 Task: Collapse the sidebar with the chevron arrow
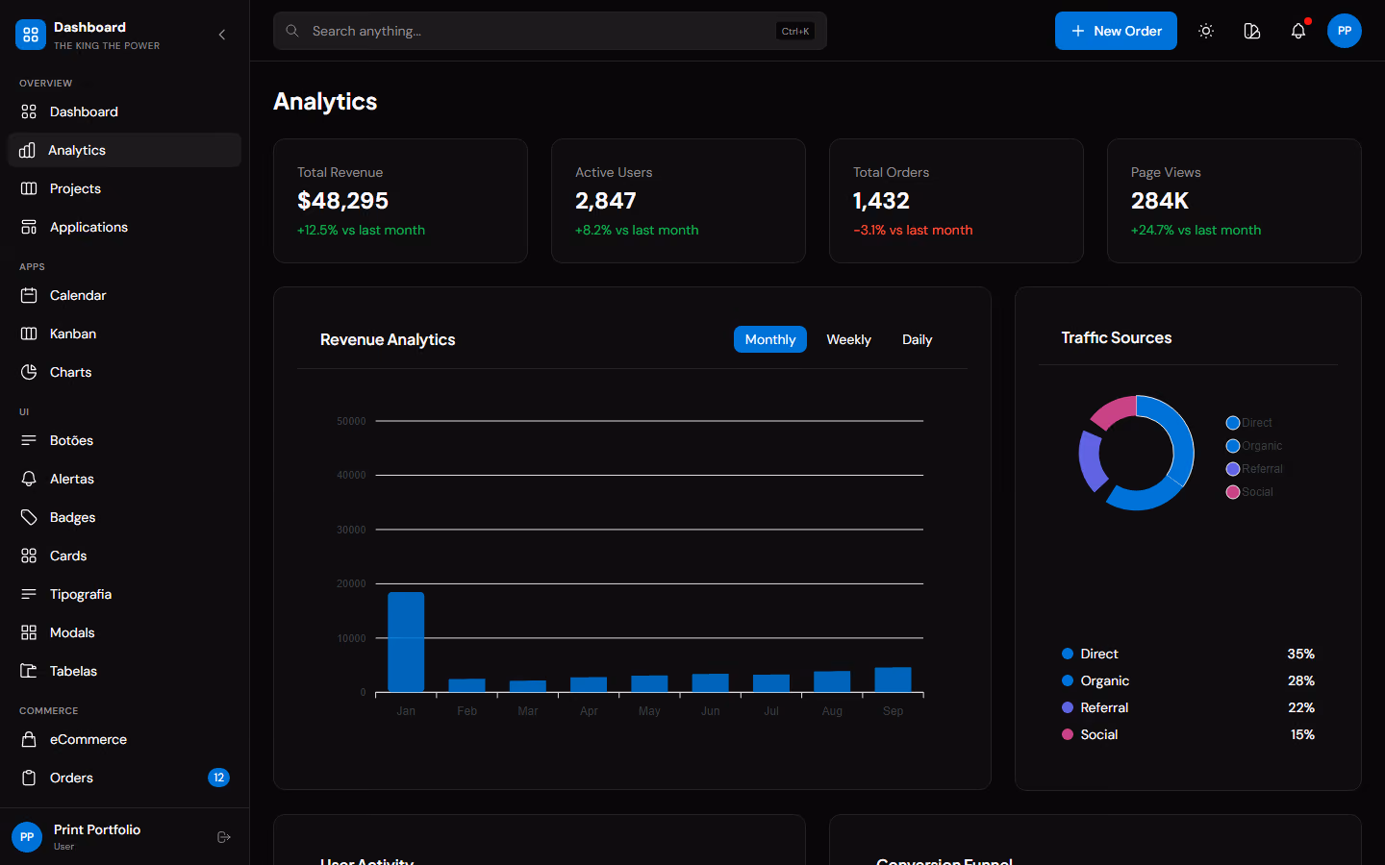coord(222,35)
